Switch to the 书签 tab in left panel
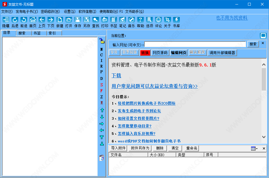Image resolution: width=269 pixels, height=178 pixels. click(x=39, y=33)
